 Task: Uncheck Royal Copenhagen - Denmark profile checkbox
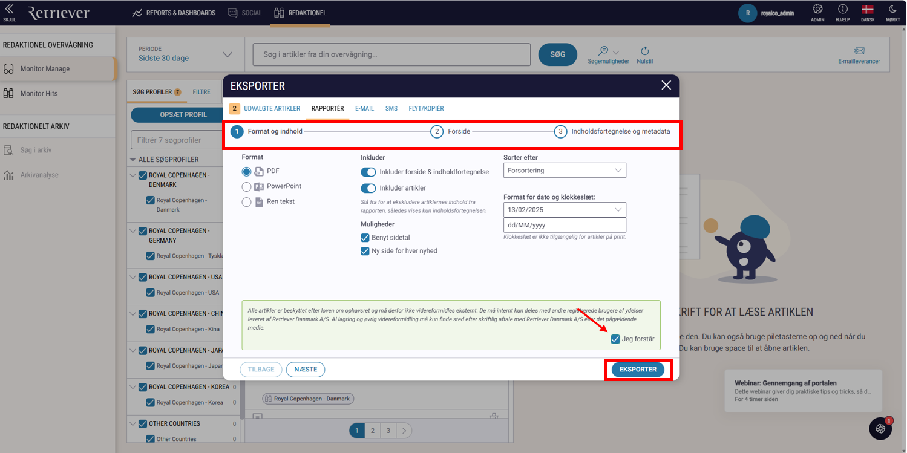tap(143, 175)
